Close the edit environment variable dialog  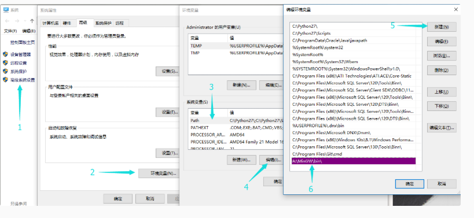455,10
